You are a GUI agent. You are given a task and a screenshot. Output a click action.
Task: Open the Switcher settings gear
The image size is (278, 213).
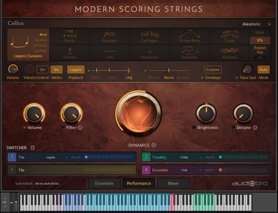point(33,147)
